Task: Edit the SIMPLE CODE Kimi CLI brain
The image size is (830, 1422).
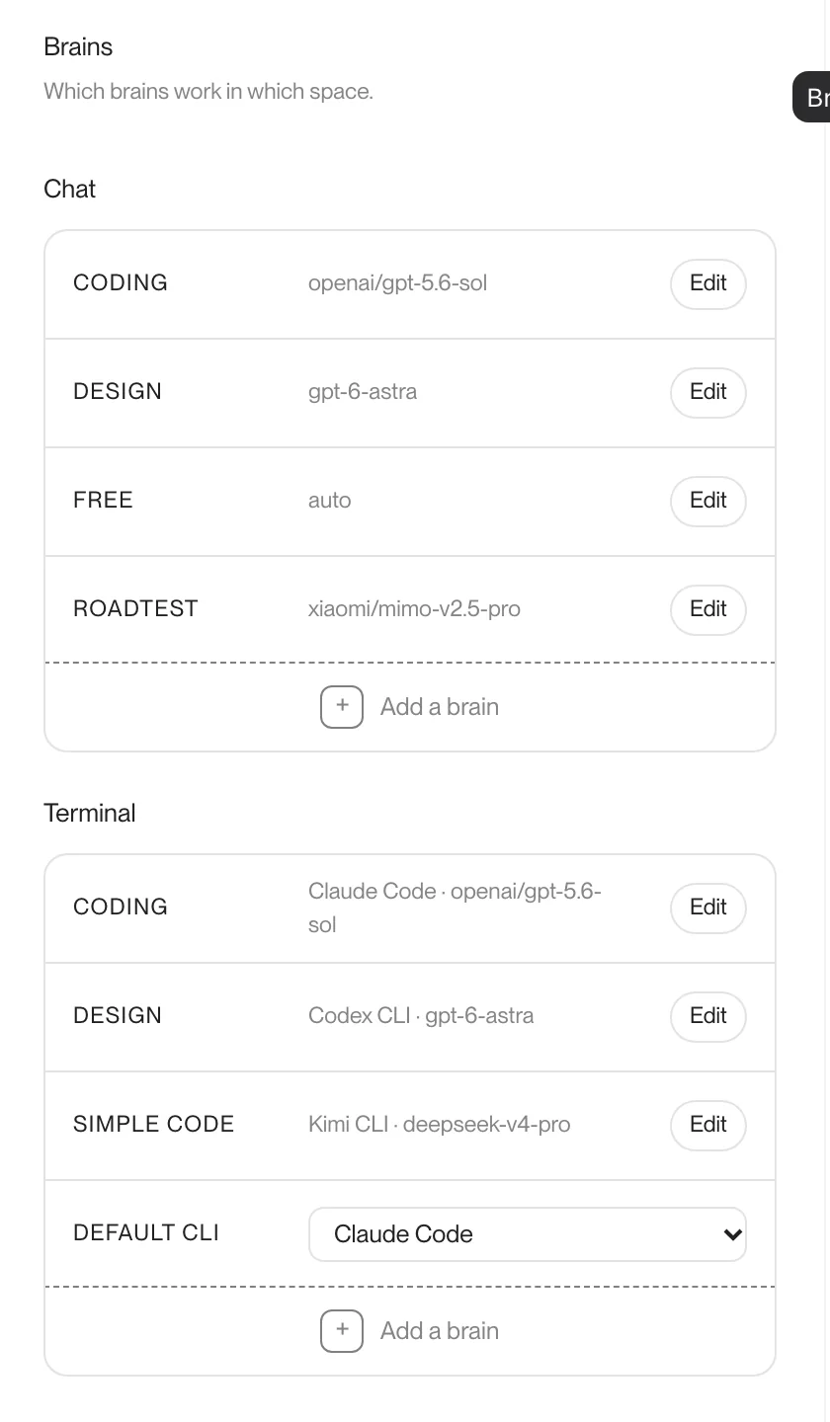Action: [x=708, y=1126]
